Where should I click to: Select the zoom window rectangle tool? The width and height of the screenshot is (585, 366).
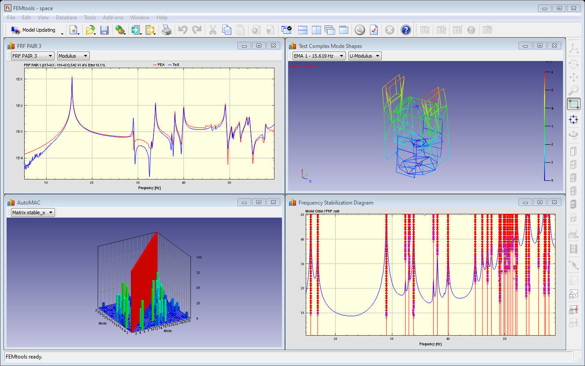(574, 104)
